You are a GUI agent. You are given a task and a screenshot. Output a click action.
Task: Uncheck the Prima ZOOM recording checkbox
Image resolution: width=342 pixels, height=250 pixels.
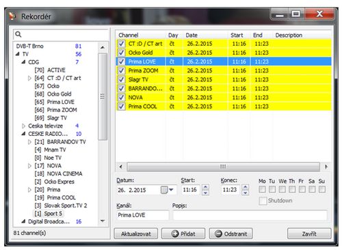pyautogui.click(x=121, y=70)
